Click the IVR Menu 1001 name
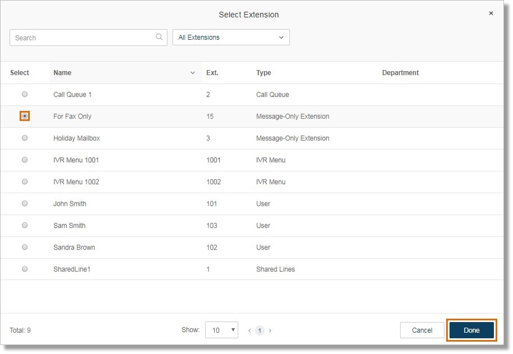The height and width of the screenshot is (354, 513). coord(76,160)
